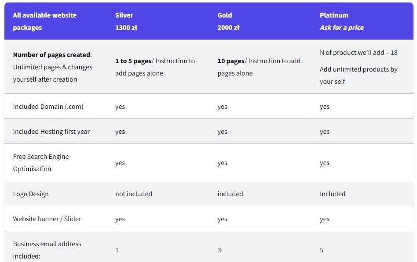
Task: Select the Gold package header
Action: coord(224,15)
